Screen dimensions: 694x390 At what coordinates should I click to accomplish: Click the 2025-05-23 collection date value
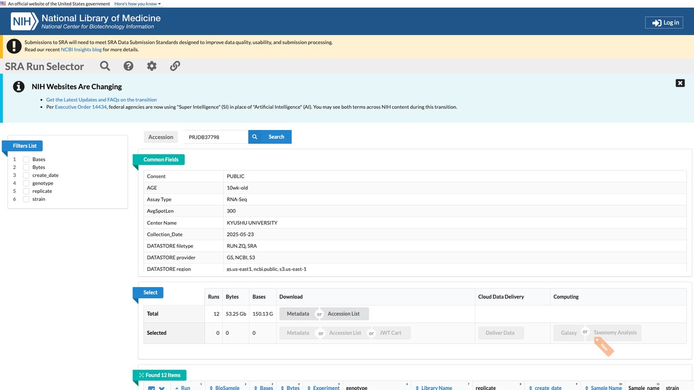[x=240, y=235]
